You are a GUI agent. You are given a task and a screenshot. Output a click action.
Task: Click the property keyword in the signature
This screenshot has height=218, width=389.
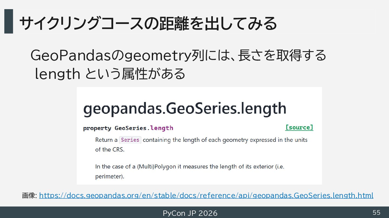click(97, 128)
